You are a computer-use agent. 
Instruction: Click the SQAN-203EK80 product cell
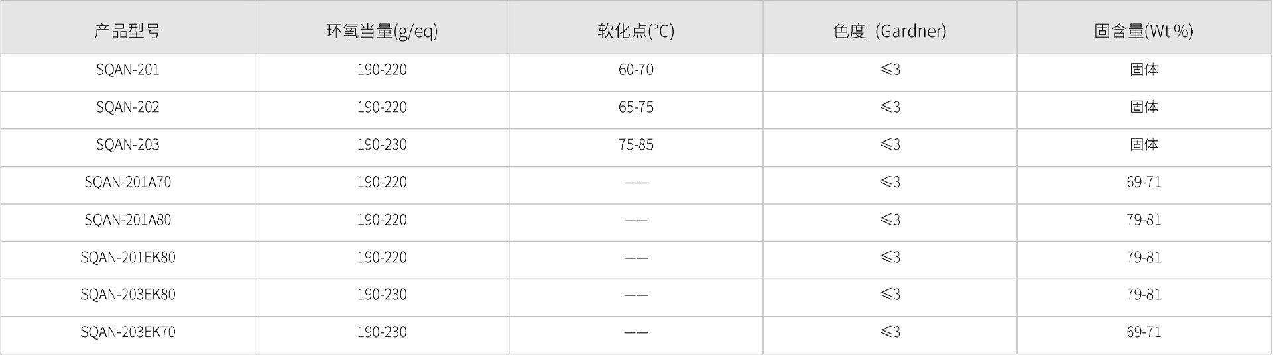tap(127, 295)
